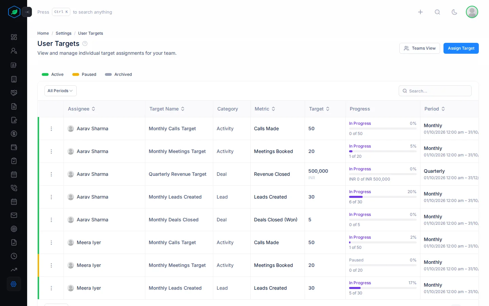This screenshot has width=489, height=306.
Task: Open the settings gear icon in sidebar
Action: pyautogui.click(x=14, y=284)
